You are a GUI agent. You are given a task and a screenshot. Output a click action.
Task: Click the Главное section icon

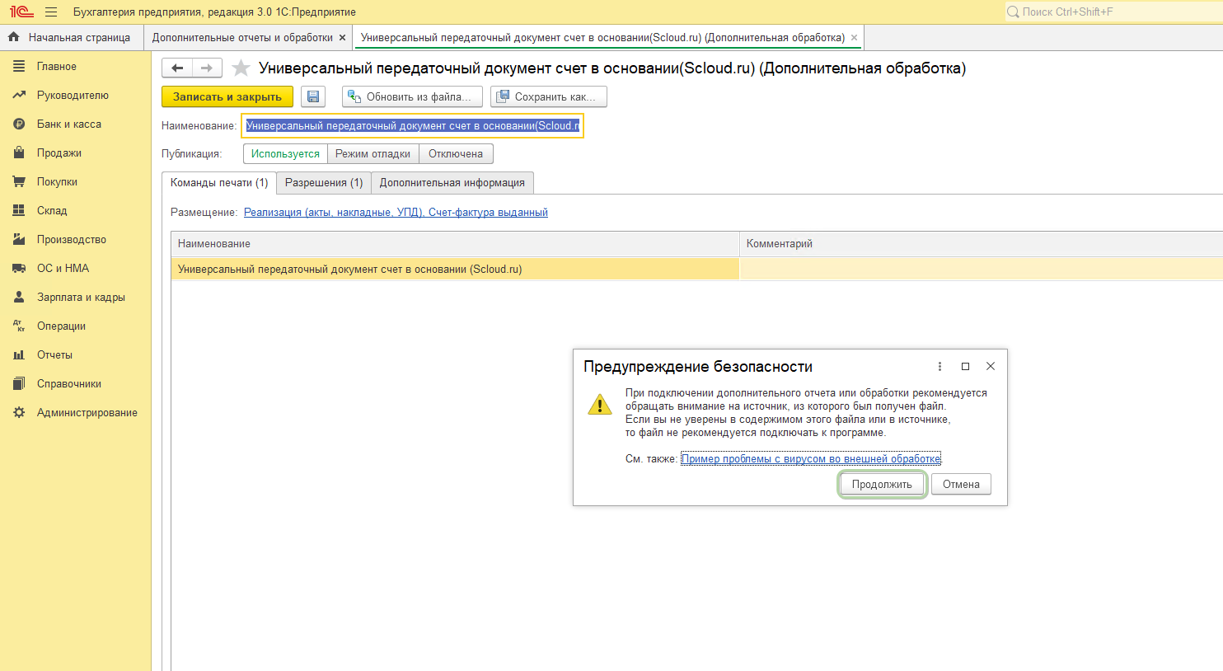pyautogui.click(x=19, y=66)
